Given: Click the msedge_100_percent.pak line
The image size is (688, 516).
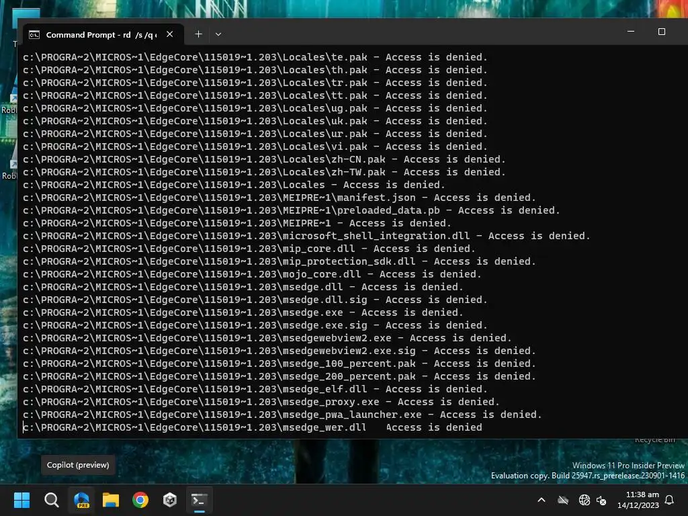Looking at the screenshot, I should [279, 363].
